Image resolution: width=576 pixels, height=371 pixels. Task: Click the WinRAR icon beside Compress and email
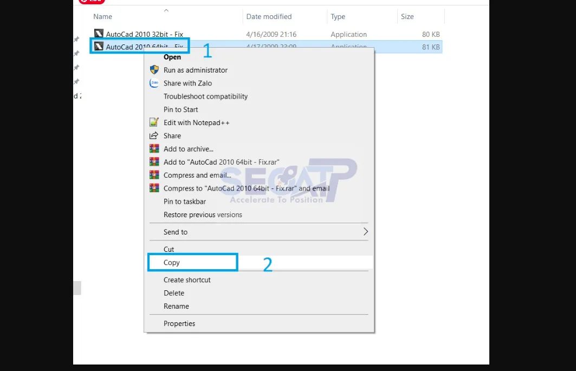point(154,175)
